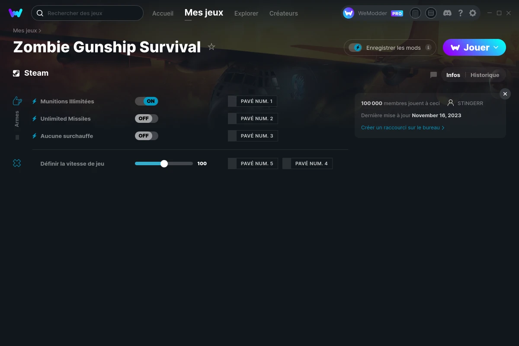Click the STiNGERR author icon
The width and height of the screenshot is (519, 346).
(x=451, y=103)
